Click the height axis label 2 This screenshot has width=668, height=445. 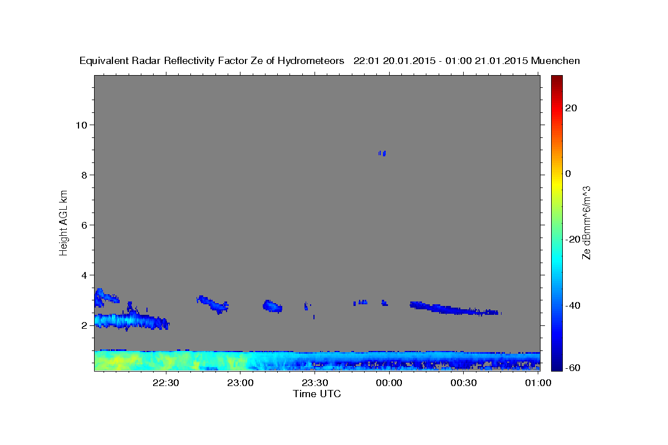tap(83, 325)
